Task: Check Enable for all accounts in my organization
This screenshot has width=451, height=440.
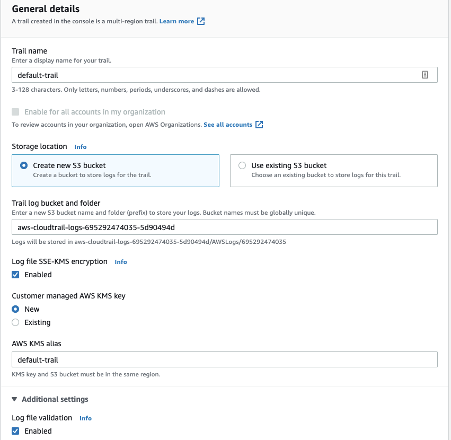Action: (15, 112)
